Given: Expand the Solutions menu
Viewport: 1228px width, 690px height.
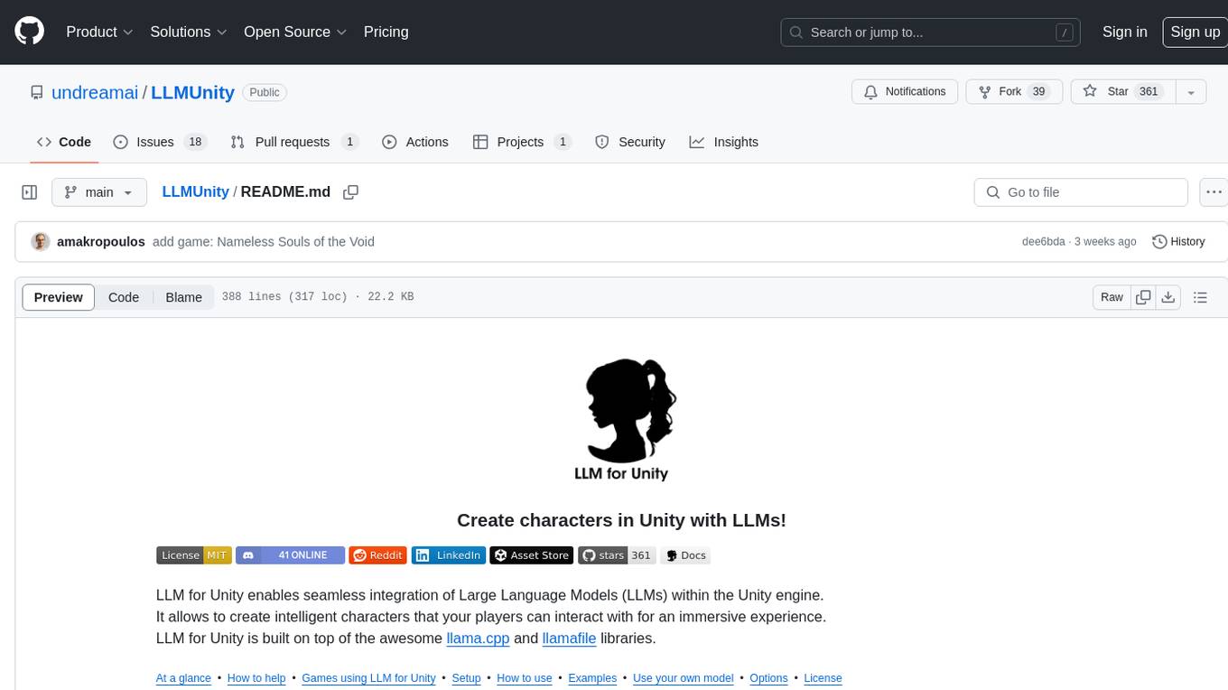Looking at the screenshot, I should 188,32.
